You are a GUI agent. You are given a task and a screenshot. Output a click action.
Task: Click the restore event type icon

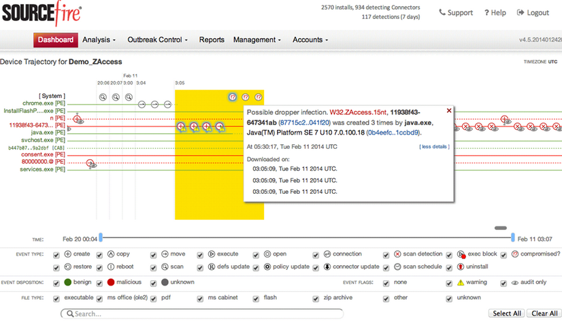point(68,267)
